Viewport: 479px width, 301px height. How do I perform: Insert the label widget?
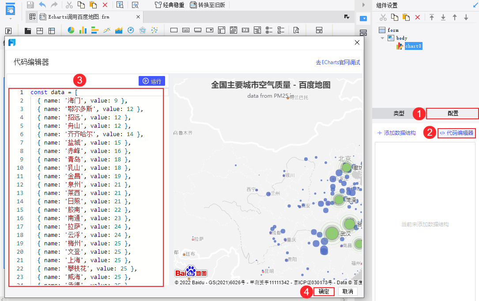pyautogui.click(x=186, y=30)
